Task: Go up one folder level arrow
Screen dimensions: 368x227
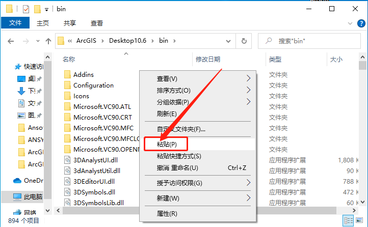Action: pos(48,41)
